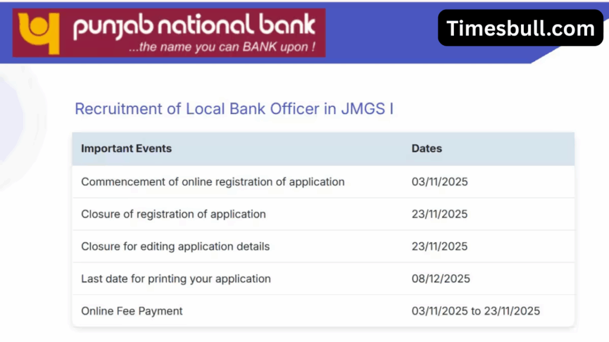Select the Closure for editing application details label
Viewport: 609px width, 342px height.
click(x=175, y=246)
